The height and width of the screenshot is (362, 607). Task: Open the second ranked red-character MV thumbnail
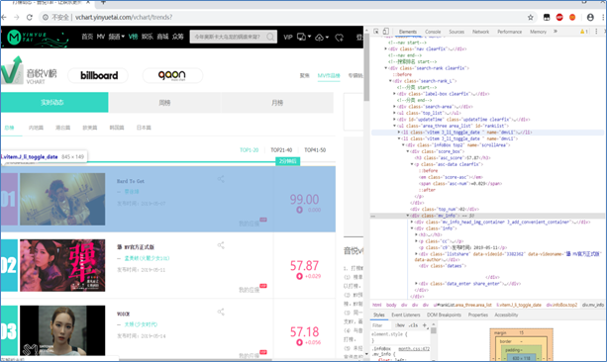click(62, 265)
